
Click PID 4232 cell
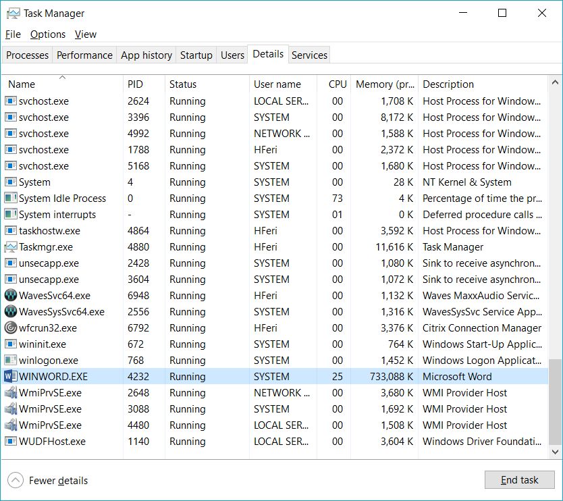coord(138,376)
